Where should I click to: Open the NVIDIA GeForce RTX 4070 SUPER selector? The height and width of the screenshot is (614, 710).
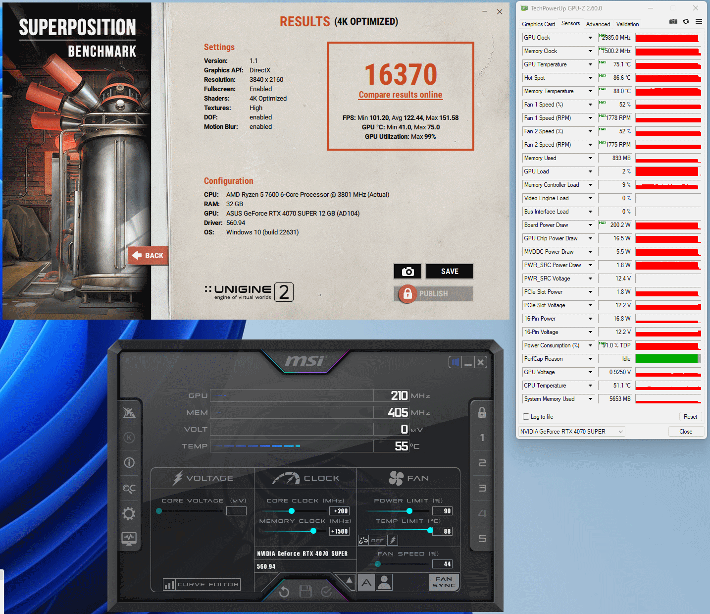(x=572, y=432)
